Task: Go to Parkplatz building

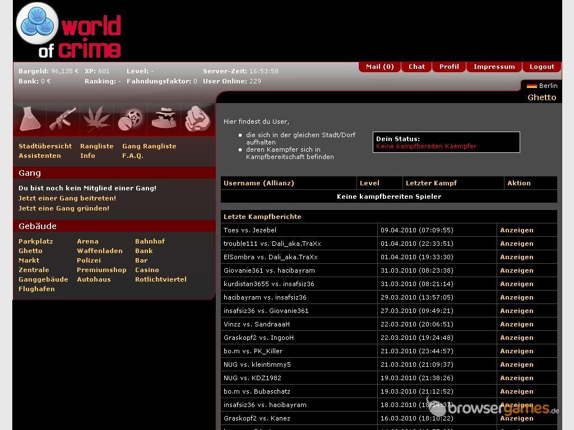Action: coord(35,241)
